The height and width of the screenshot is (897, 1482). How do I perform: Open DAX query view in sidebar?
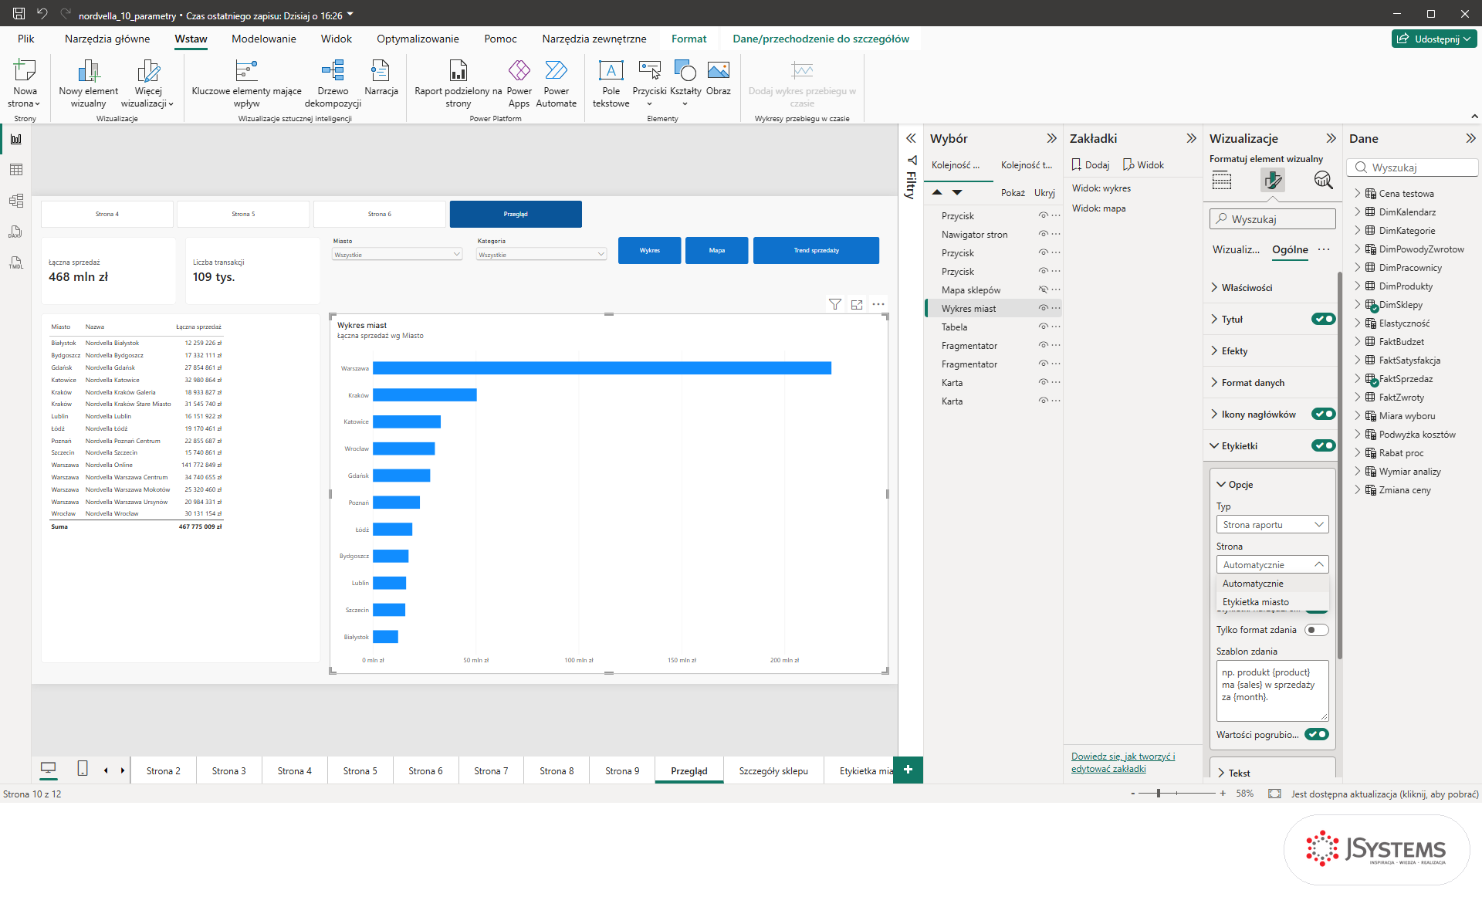pos(16,232)
